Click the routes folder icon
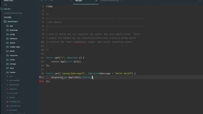The height and width of the screenshot is (114, 203). [8, 60]
